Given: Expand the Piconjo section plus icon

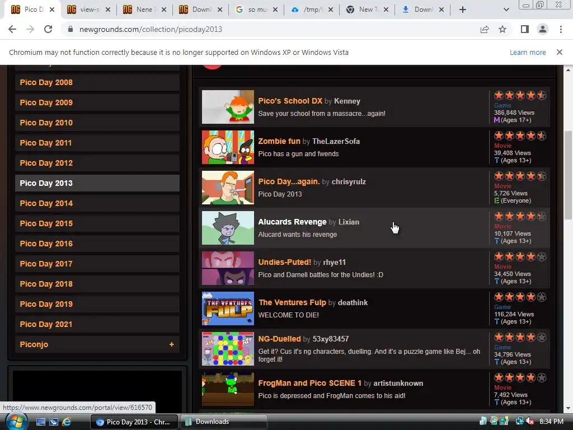Looking at the screenshot, I should coord(171,344).
